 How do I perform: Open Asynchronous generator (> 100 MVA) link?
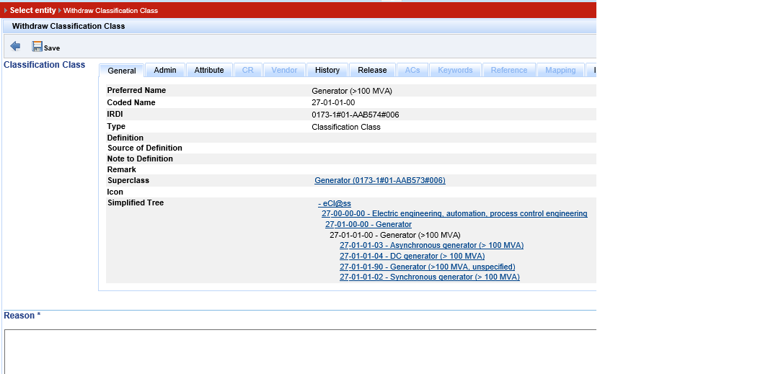(431, 245)
